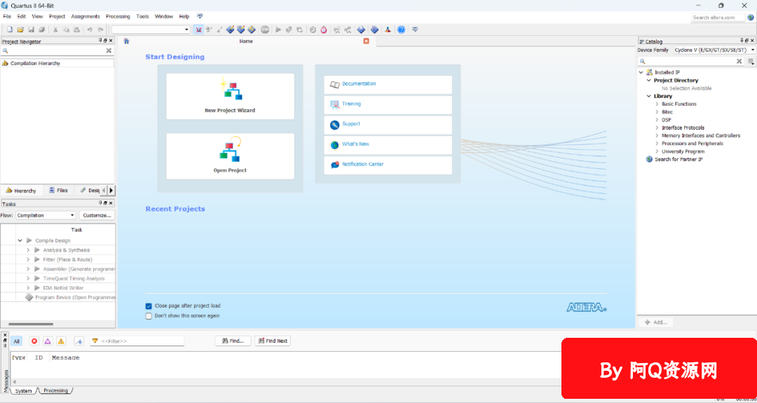Click the highlighted Project Navigator toolbar icon
Screen dimensions: 757x403
[x=198, y=29]
